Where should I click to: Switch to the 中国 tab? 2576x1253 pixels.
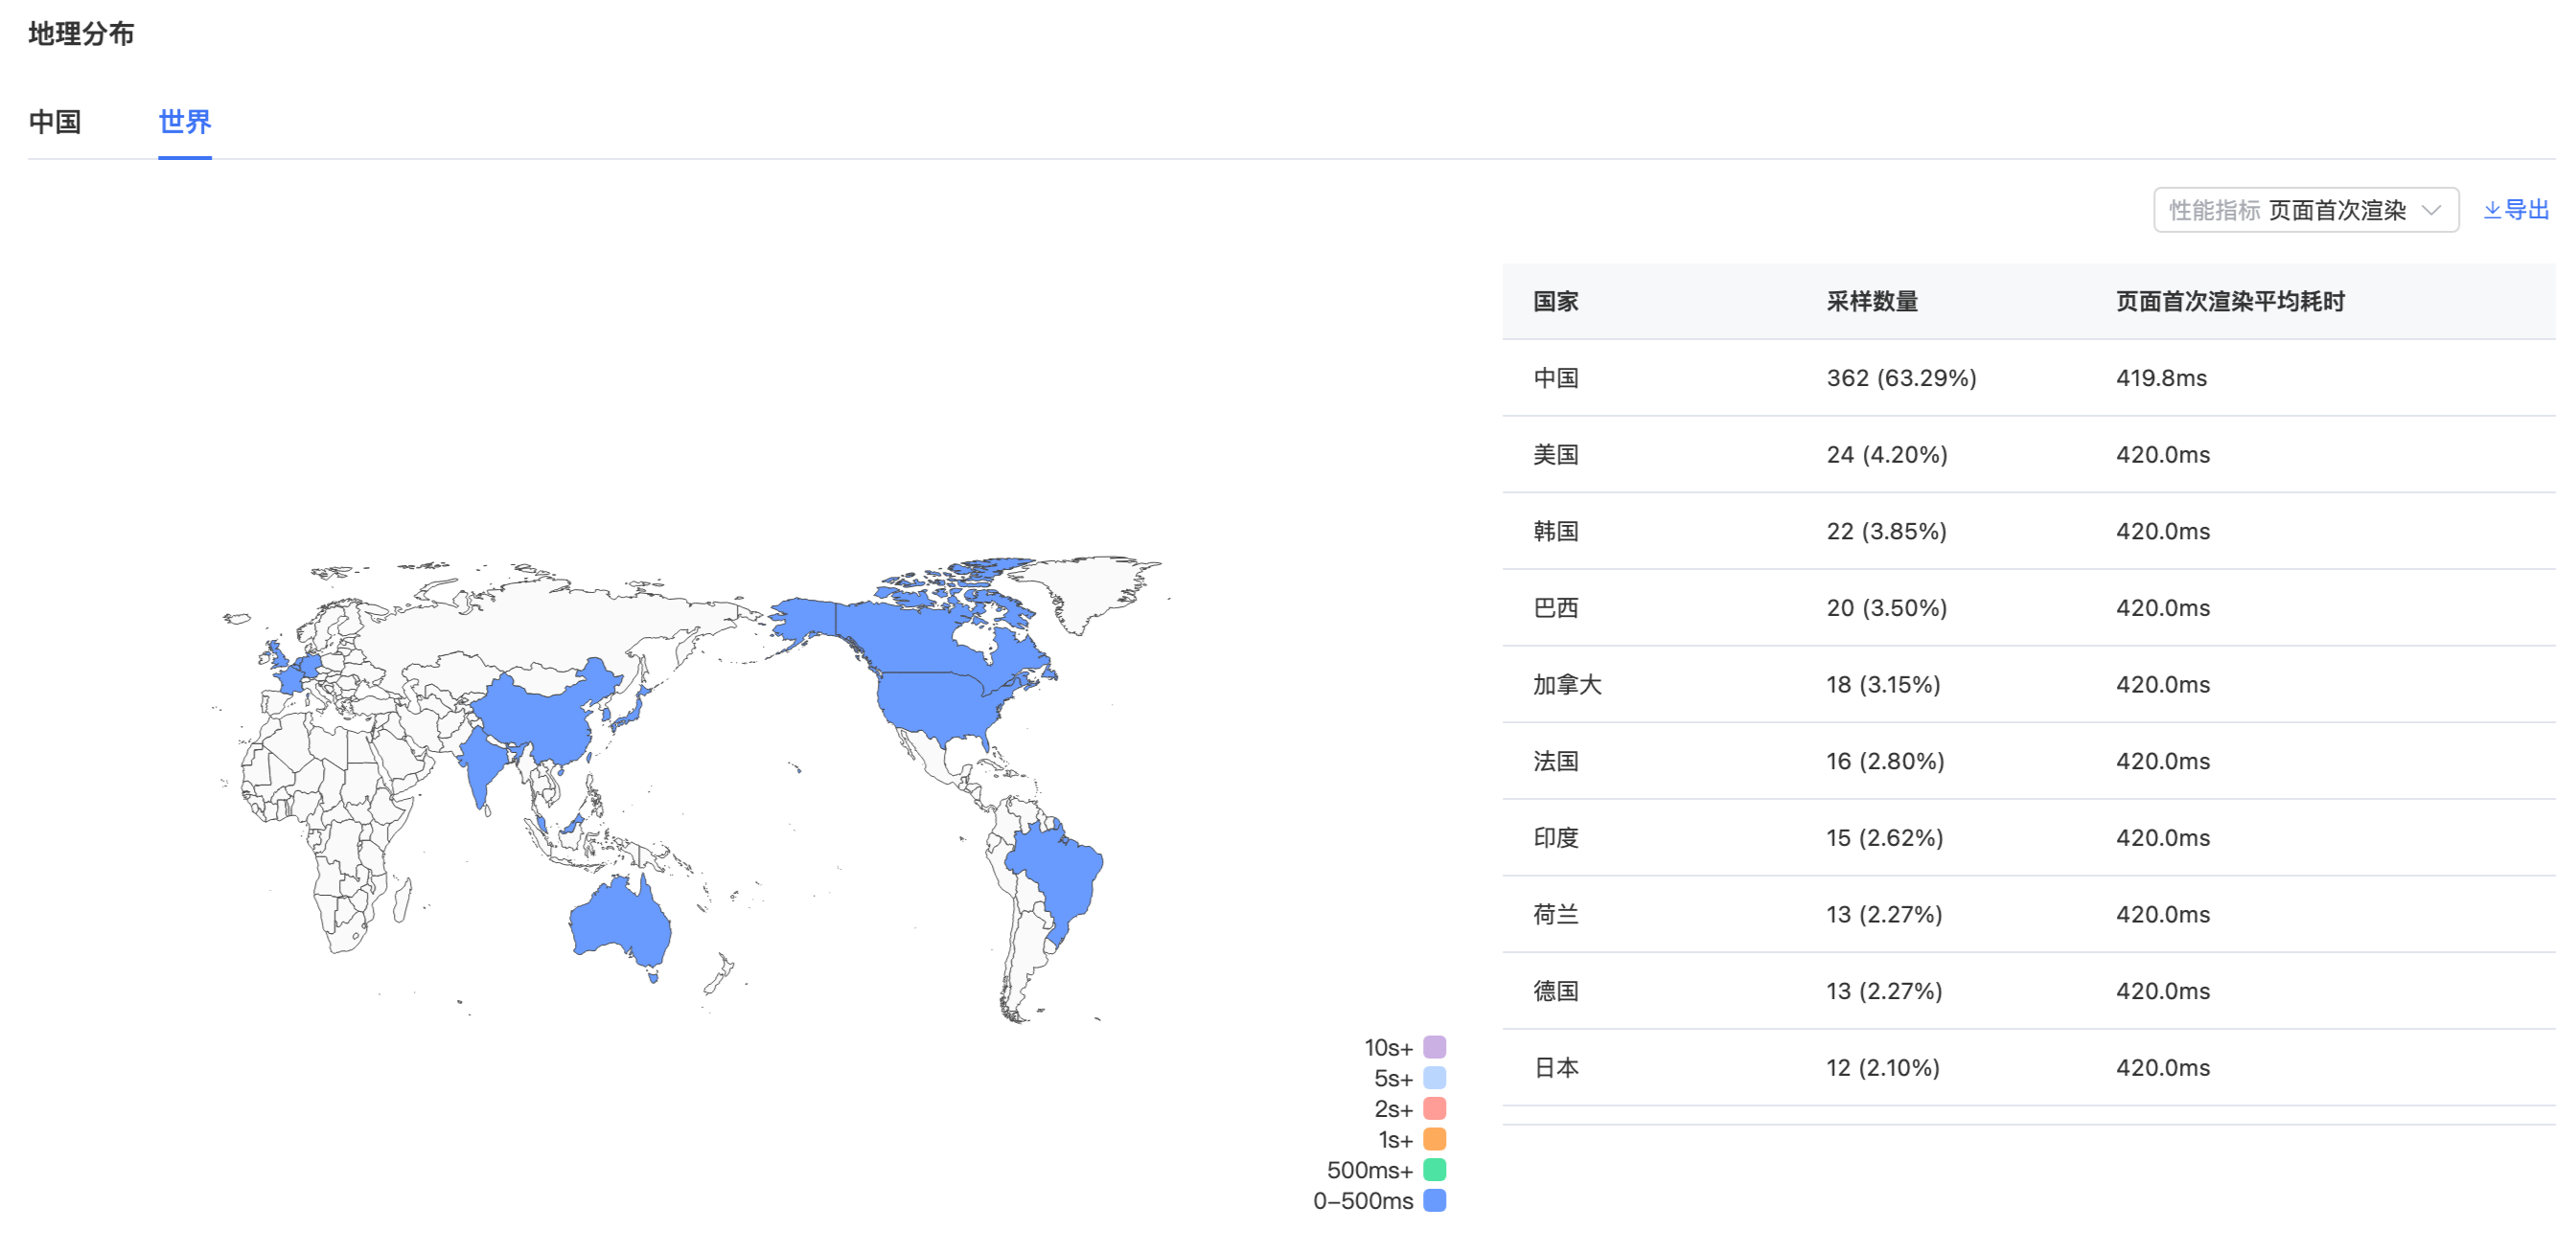[55, 122]
